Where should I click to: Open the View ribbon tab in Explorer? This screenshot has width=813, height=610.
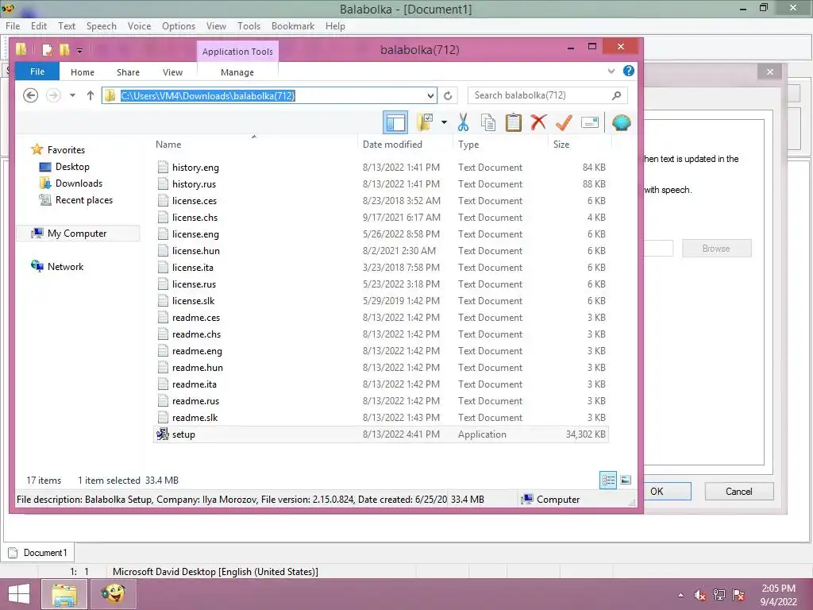point(172,72)
